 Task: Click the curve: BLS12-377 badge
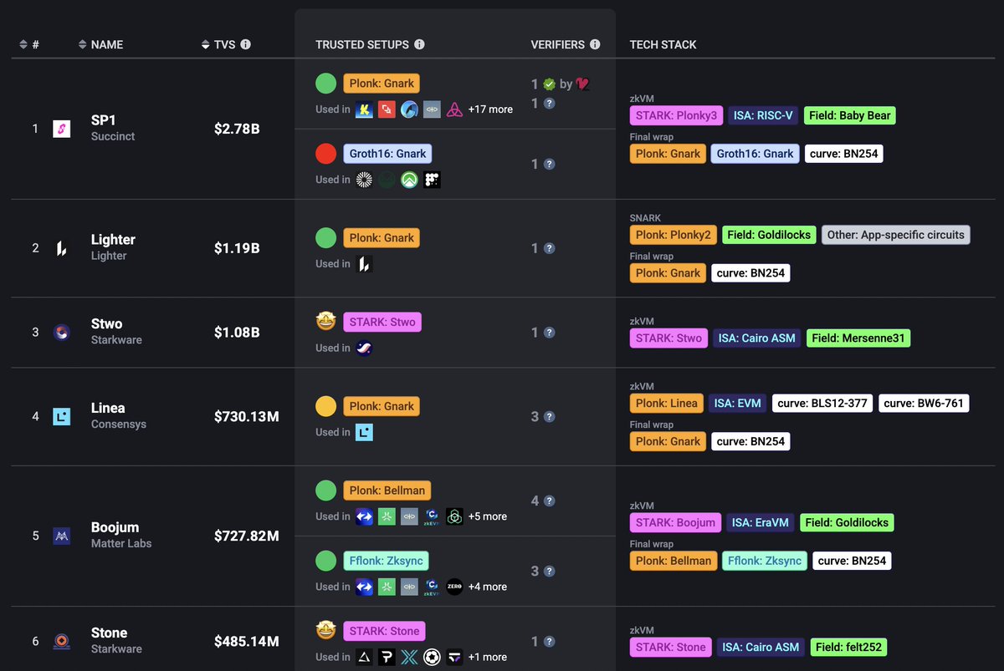[822, 403]
